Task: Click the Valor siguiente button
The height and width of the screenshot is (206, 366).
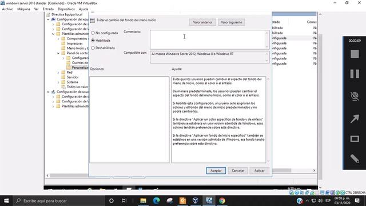Action: (231, 22)
